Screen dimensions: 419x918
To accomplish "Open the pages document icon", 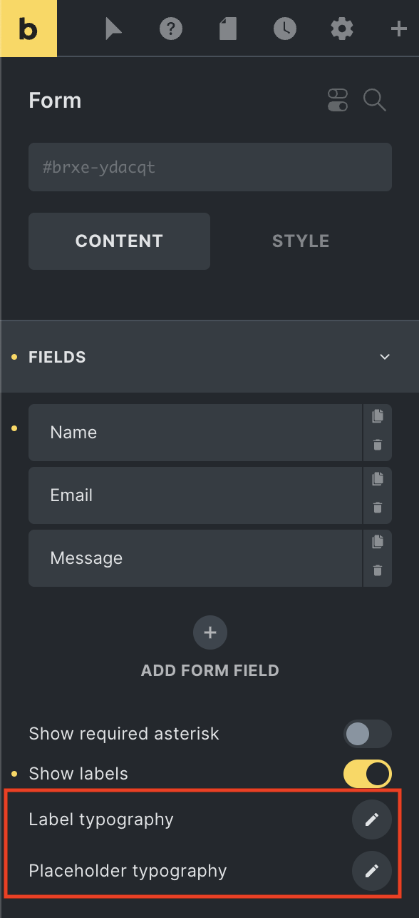I will [x=227, y=29].
